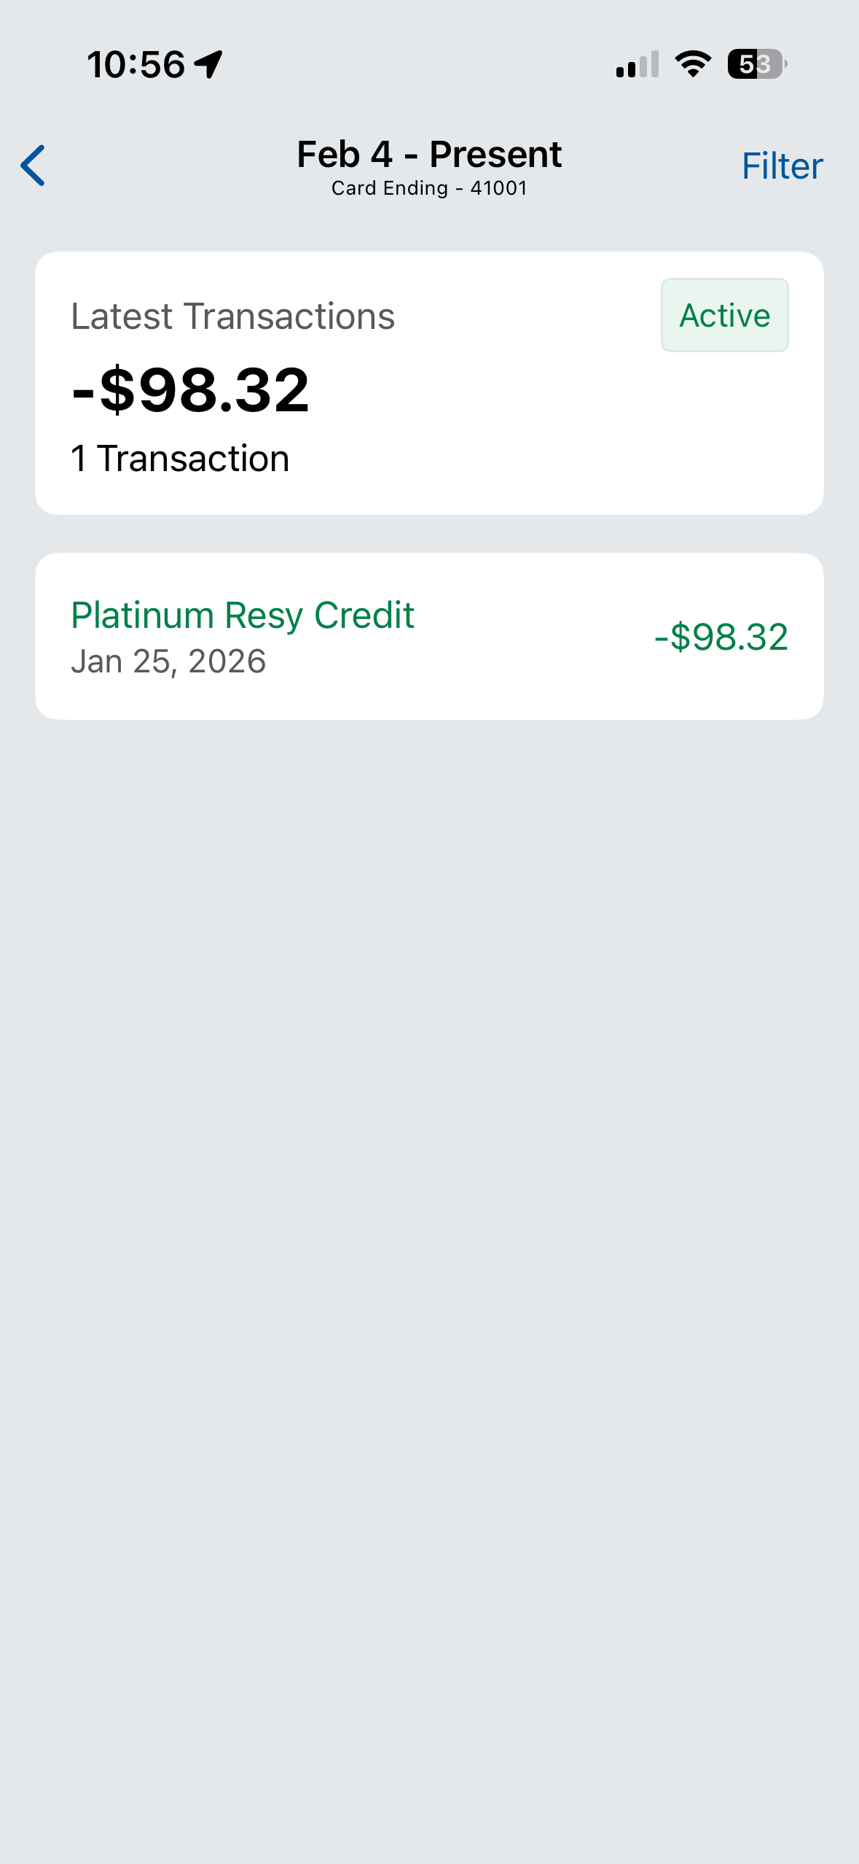
Task: Tap the bold -$98.32 total amount
Action: (x=191, y=390)
